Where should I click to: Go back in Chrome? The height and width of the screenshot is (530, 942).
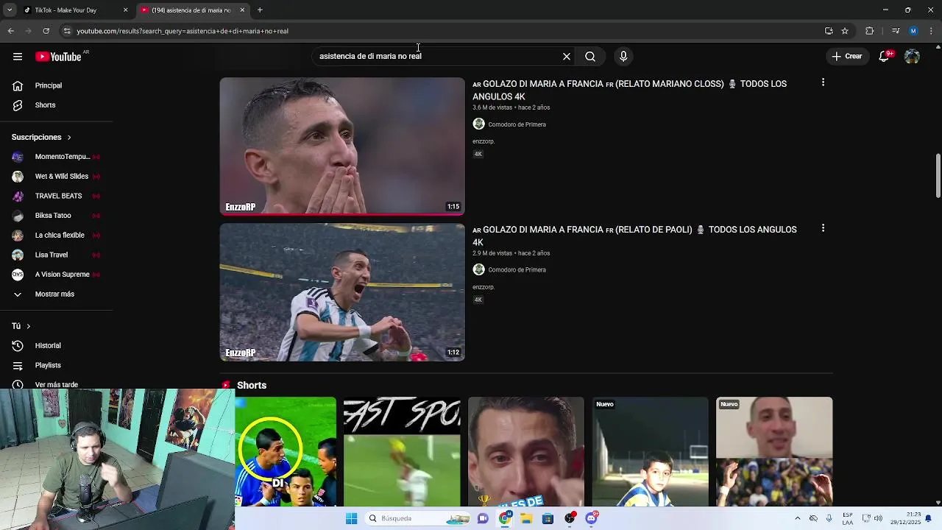pyautogui.click(x=10, y=31)
